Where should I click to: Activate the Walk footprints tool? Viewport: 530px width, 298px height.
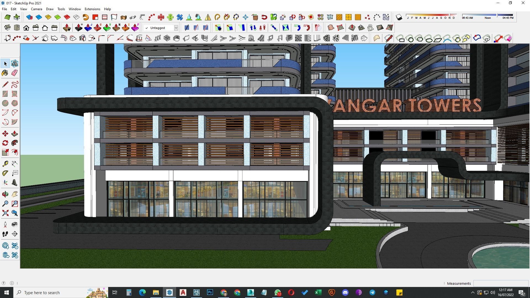click(5, 234)
